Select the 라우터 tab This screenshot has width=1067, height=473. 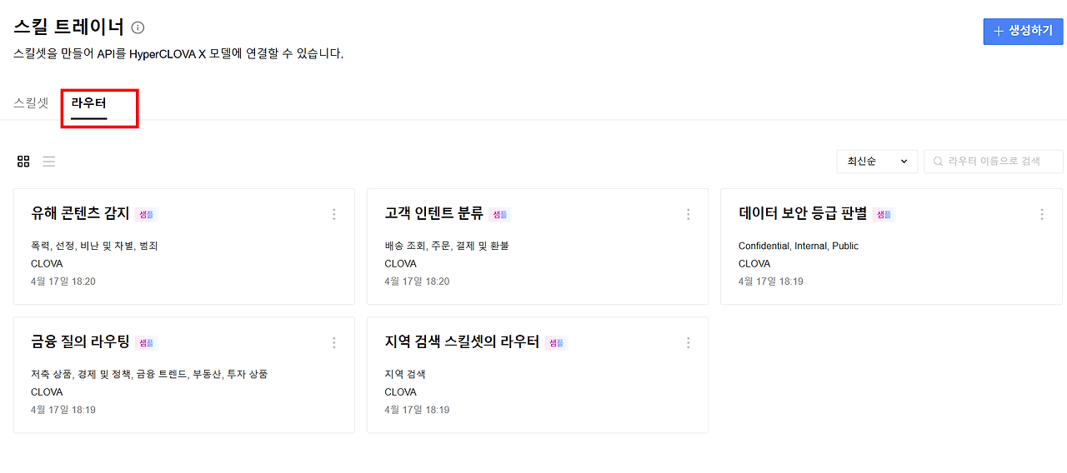89,105
